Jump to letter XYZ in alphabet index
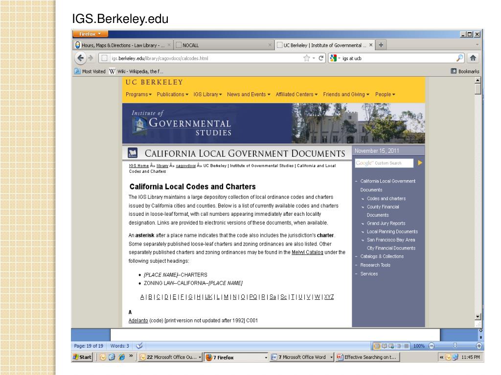 [329, 297]
